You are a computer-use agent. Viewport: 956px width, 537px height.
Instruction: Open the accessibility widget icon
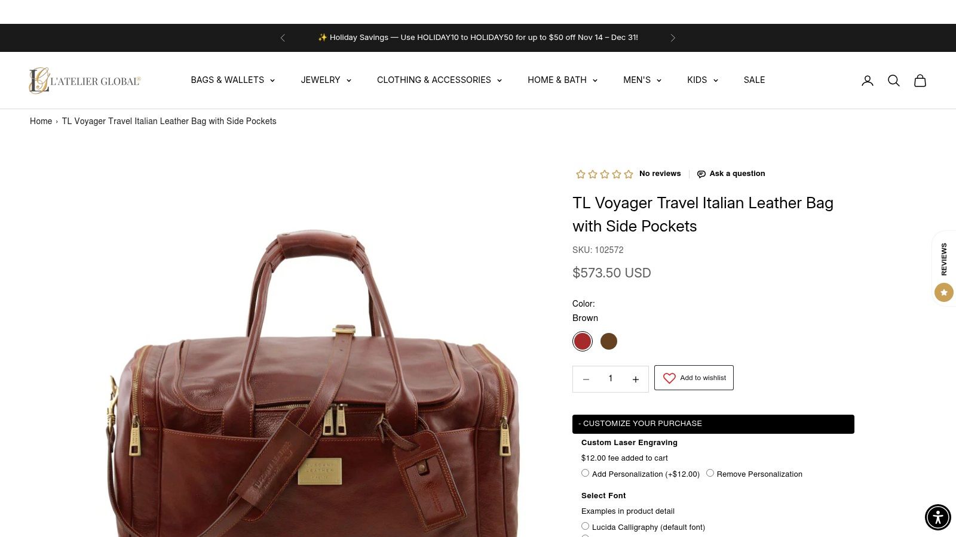click(938, 517)
